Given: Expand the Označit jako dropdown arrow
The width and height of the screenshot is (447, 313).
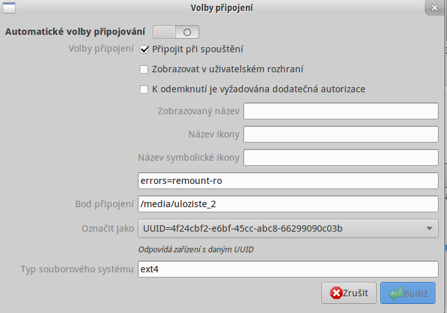Looking at the screenshot, I should (x=430, y=228).
